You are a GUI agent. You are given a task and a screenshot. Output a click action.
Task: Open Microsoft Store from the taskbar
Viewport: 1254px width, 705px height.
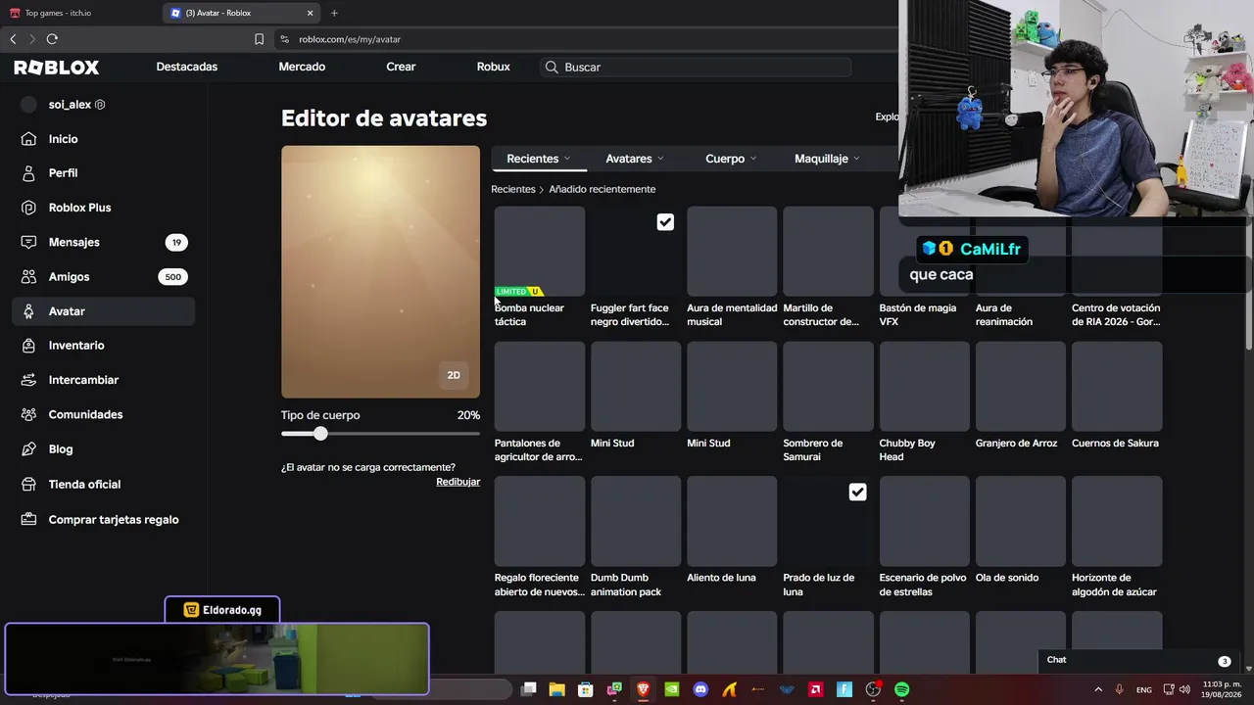pyautogui.click(x=585, y=689)
